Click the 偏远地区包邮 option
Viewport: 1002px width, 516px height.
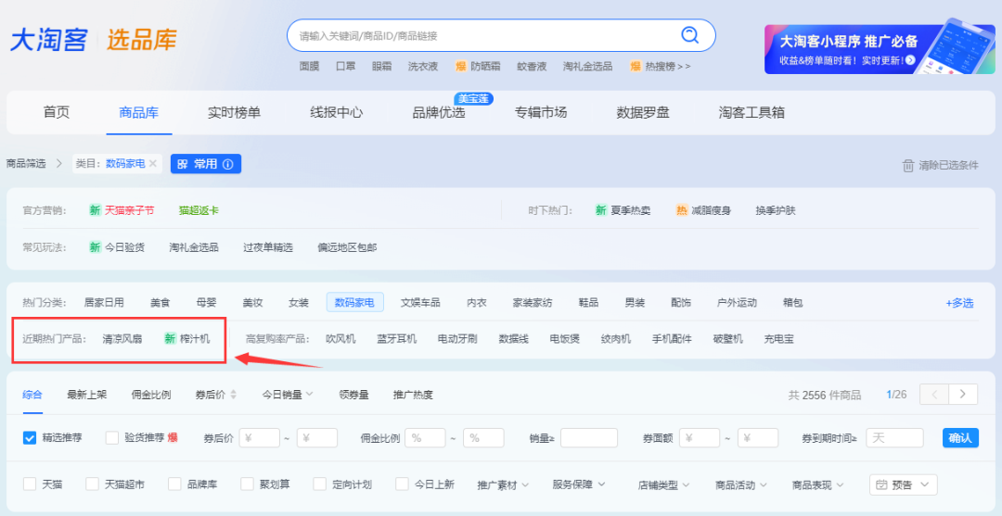(x=347, y=247)
